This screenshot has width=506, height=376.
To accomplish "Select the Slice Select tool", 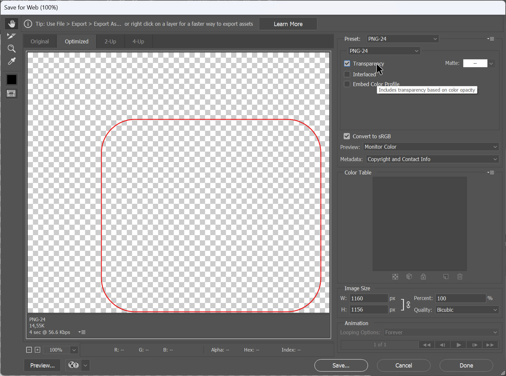I will click(x=11, y=36).
